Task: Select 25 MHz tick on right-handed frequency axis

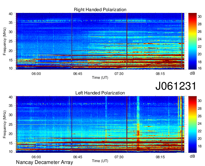Action: pos(11,41)
